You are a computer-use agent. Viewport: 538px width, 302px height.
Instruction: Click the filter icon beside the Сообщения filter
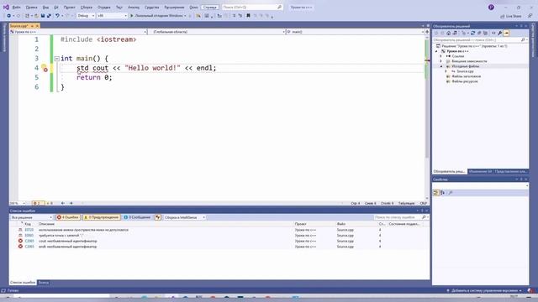[158, 217]
